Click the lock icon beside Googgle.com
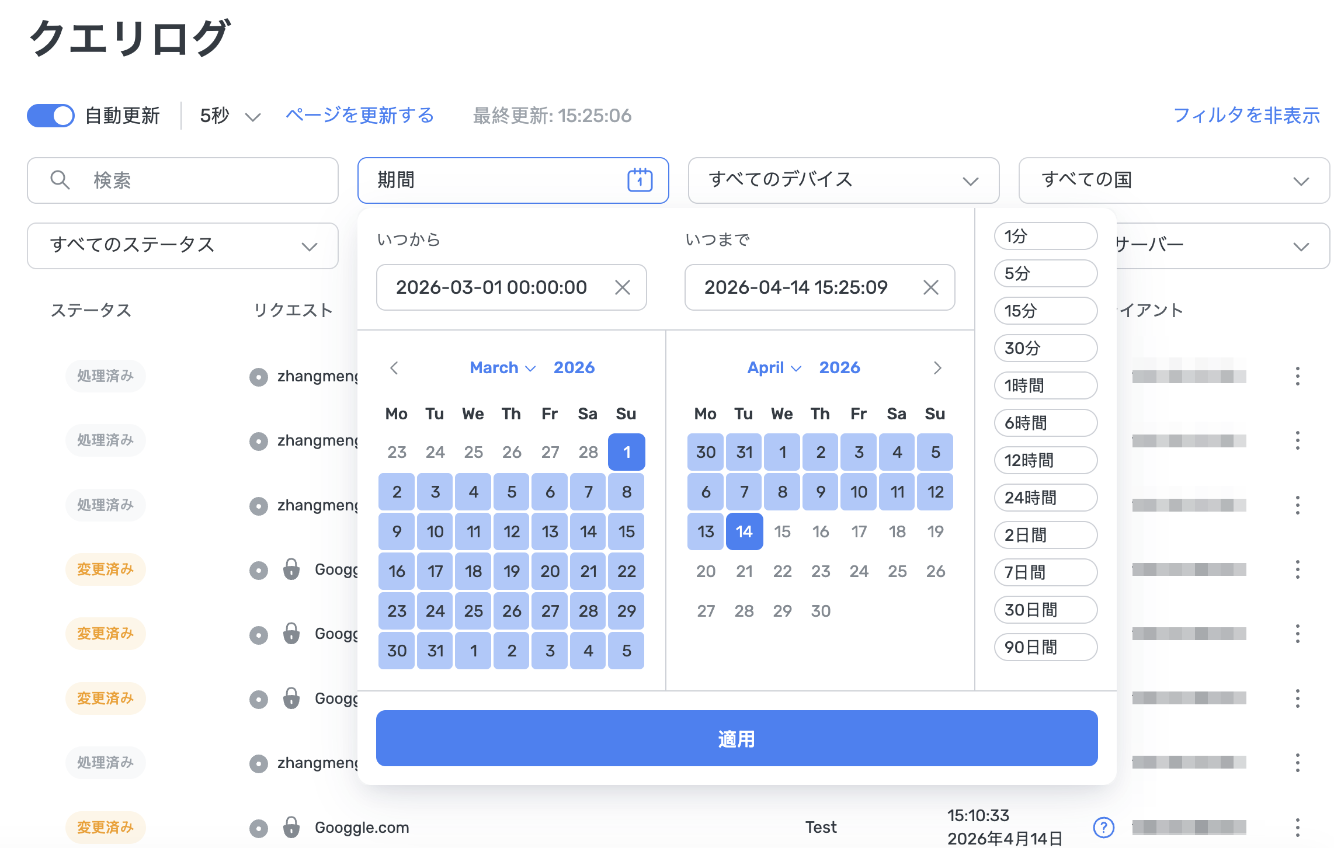 pyautogui.click(x=292, y=828)
